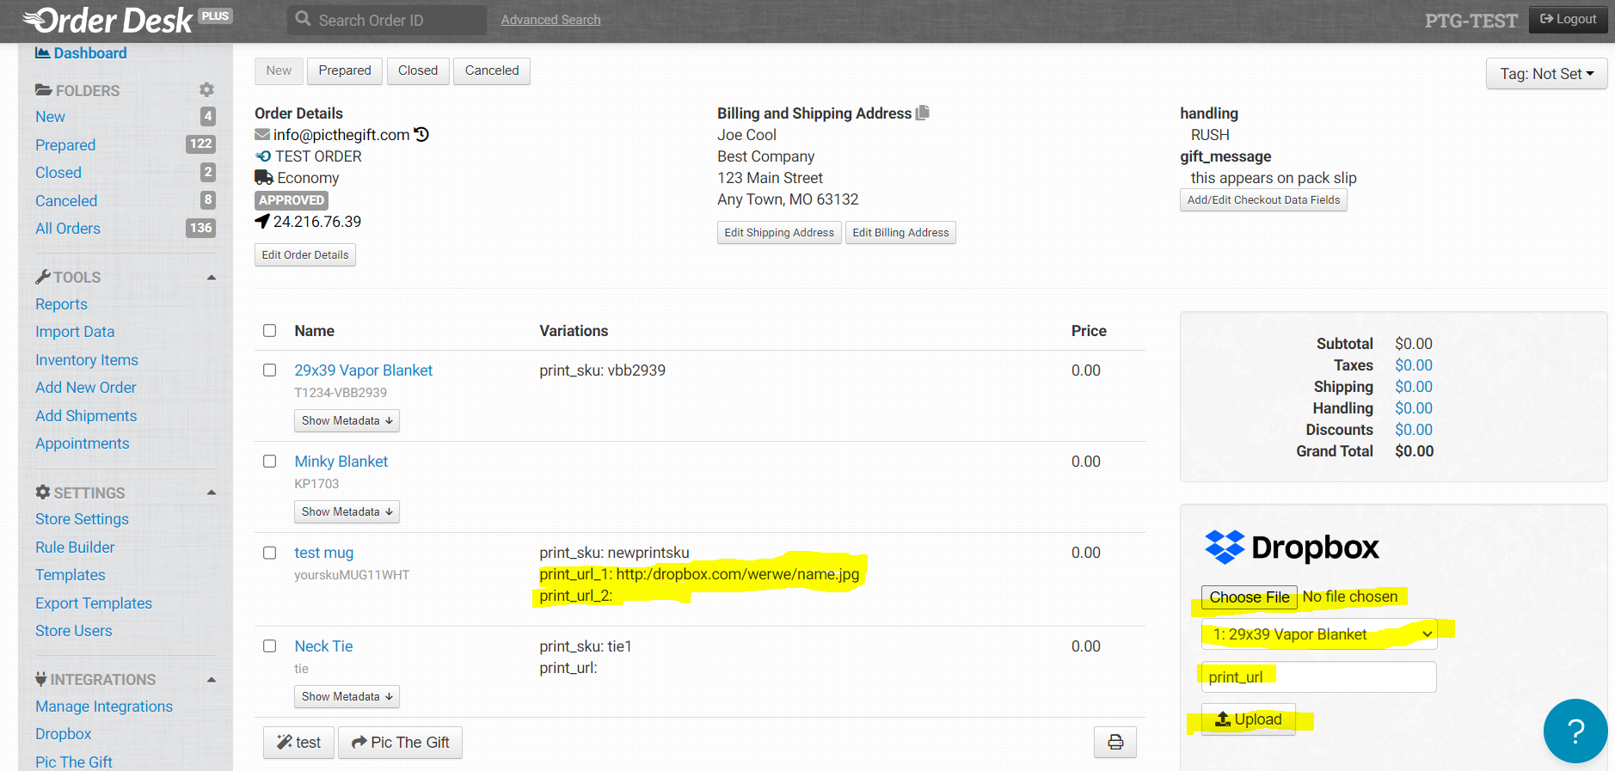
Task: Open the Rule Builder settings link
Action: [75, 548]
